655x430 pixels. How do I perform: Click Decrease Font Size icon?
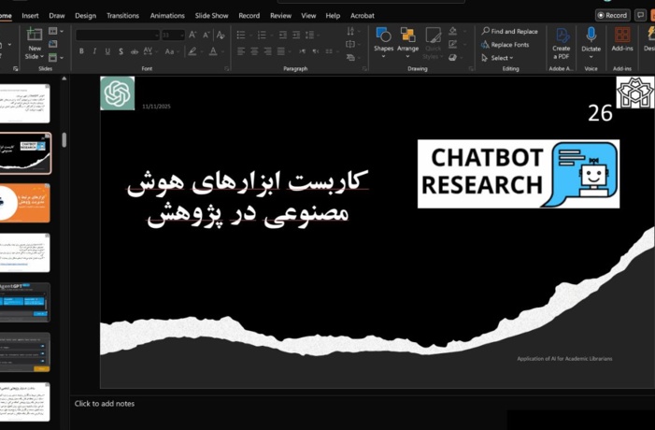[x=206, y=36]
